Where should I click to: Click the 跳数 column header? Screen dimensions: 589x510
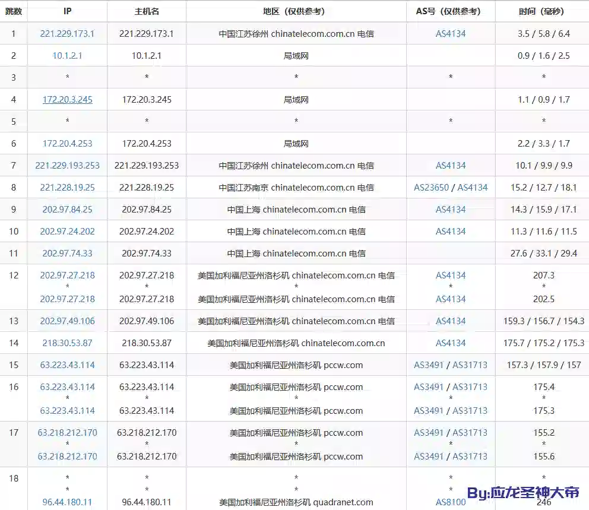click(x=14, y=11)
